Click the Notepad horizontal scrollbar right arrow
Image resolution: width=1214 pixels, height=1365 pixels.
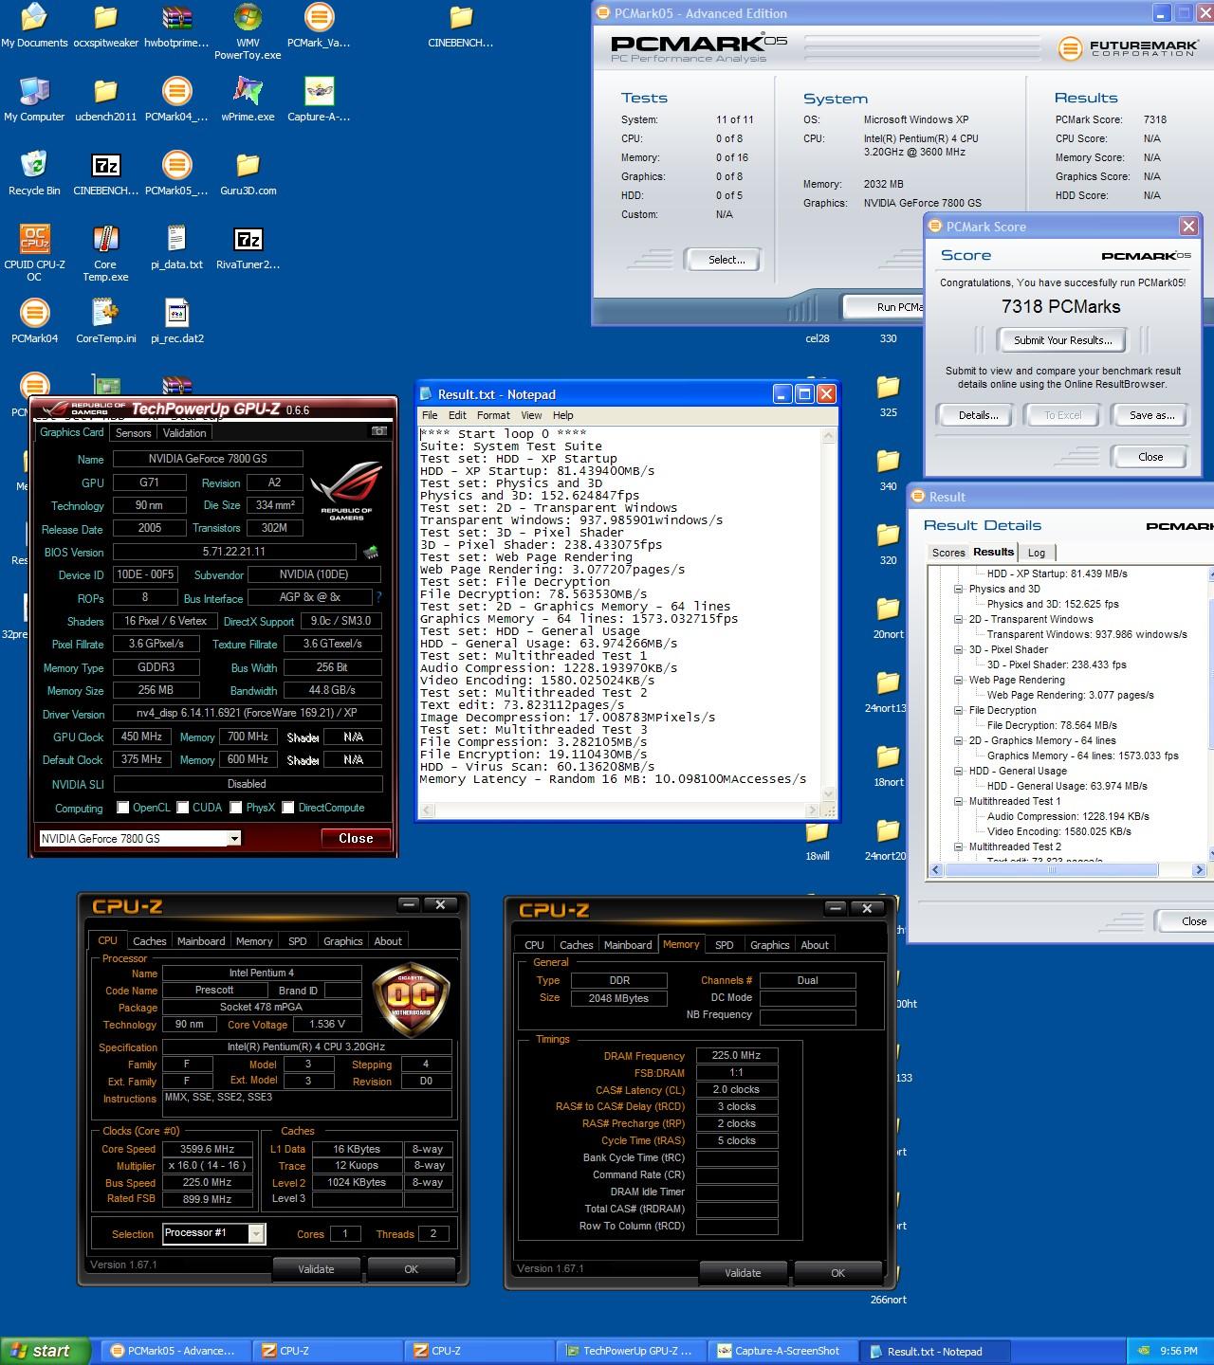[x=812, y=810]
